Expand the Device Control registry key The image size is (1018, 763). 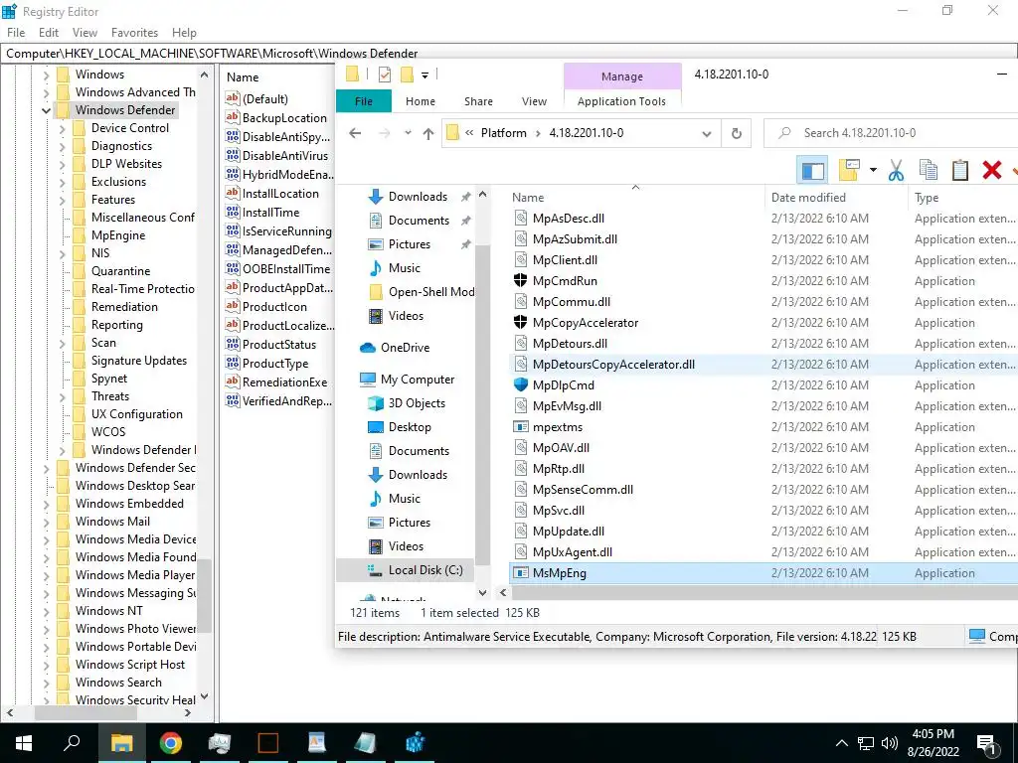click(63, 129)
